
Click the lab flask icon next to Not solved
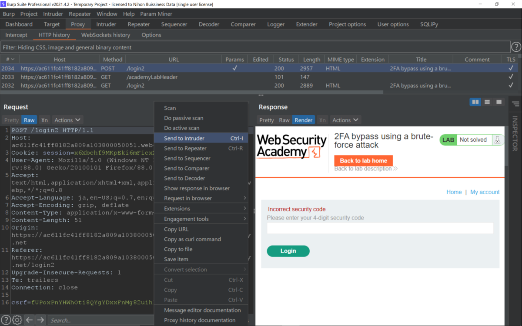497,140
